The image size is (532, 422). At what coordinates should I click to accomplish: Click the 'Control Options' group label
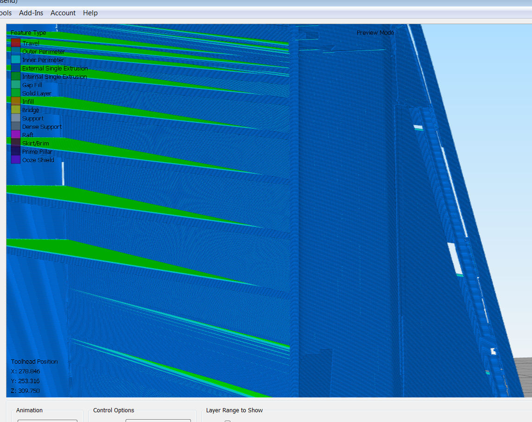click(114, 410)
